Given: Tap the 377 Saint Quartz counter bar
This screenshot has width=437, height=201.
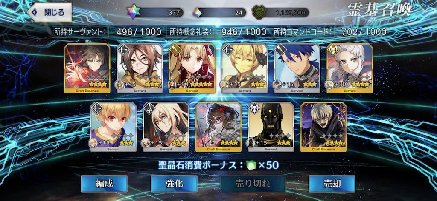Looking at the screenshot, I should pyautogui.click(x=160, y=12).
